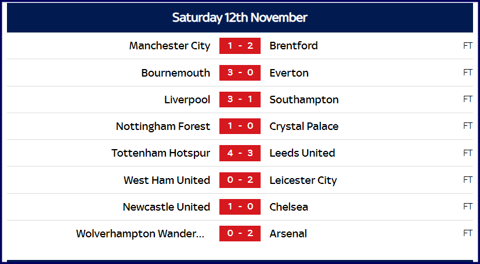The width and height of the screenshot is (480, 264).
Task: Open the Manchester City team link
Action: point(169,46)
